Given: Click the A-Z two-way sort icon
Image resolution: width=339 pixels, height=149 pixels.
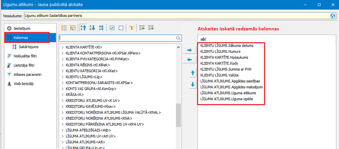Looking at the screenshot, I should [x=101, y=28].
